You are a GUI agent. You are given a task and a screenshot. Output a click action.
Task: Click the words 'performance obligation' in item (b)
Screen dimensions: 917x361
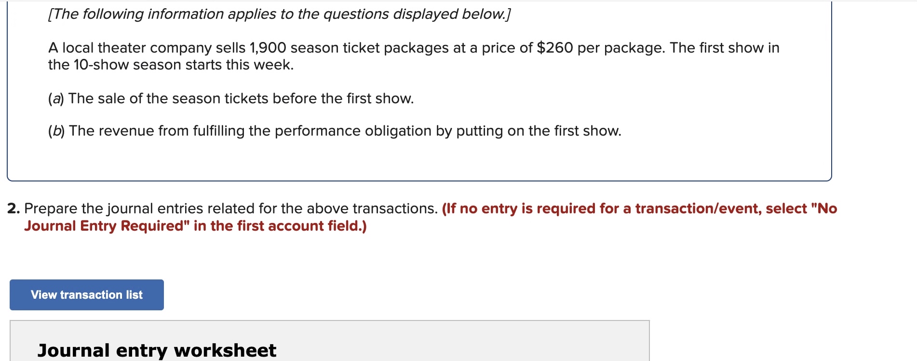tap(353, 131)
